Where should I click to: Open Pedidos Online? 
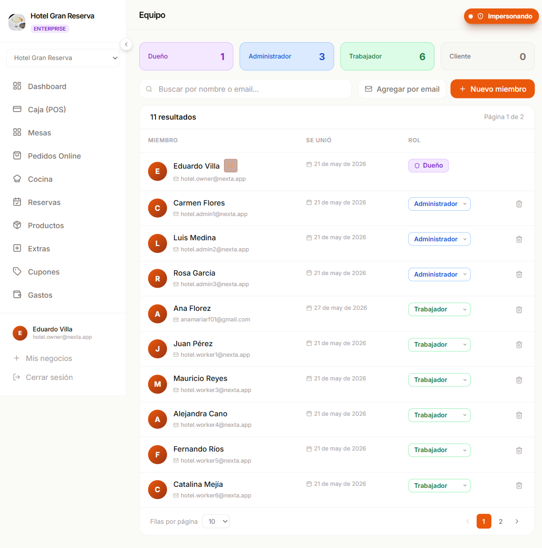(x=63, y=156)
